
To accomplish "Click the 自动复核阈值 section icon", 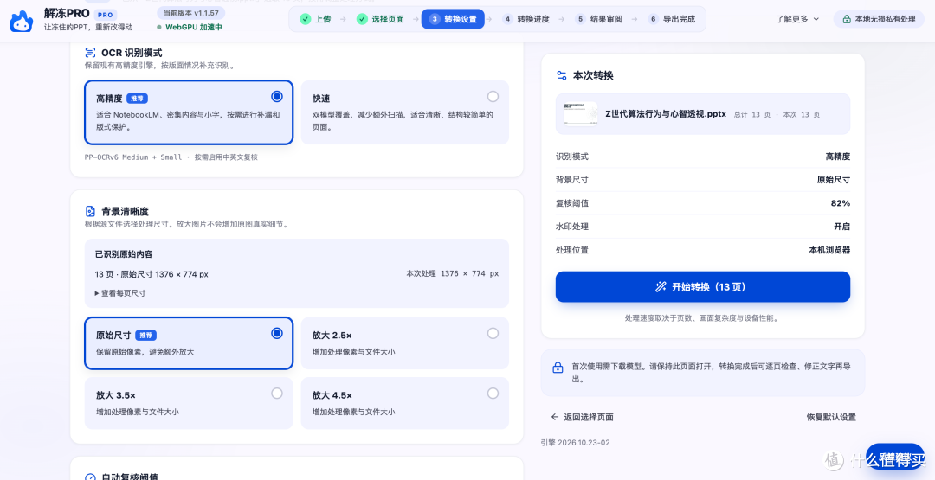I will coord(90,477).
